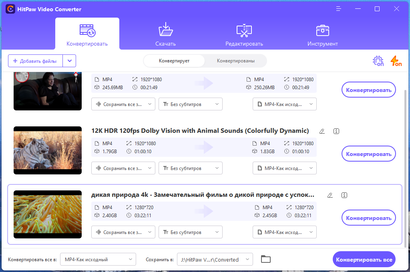Open info for the дикая природа 4k video

pyautogui.click(x=344, y=195)
